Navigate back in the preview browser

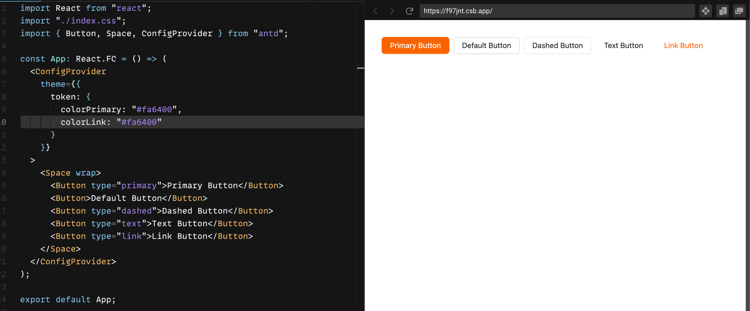click(x=375, y=11)
